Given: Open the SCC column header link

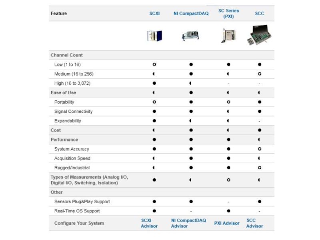Looking at the screenshot, I should click(x=260, y=14).
